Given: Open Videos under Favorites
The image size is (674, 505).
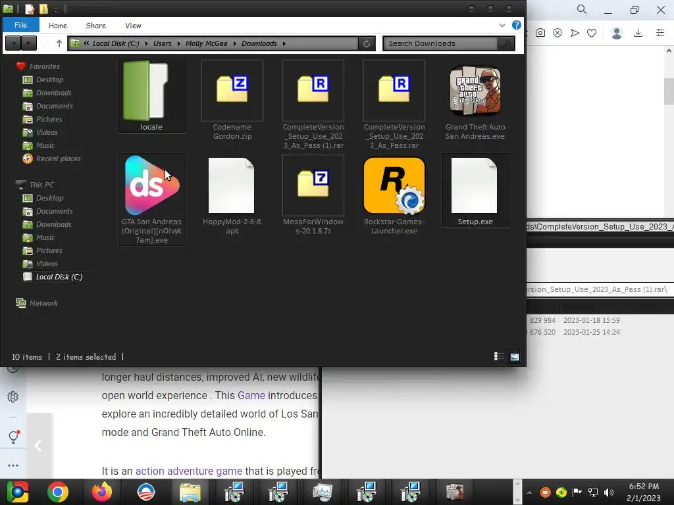Looking at the screenshot, I should (47, 132).
